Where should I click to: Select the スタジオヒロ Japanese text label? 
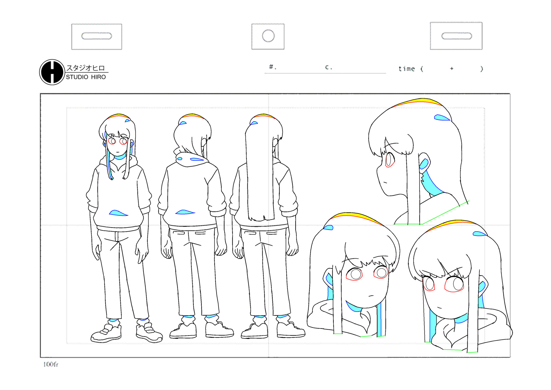coord(86,67)
